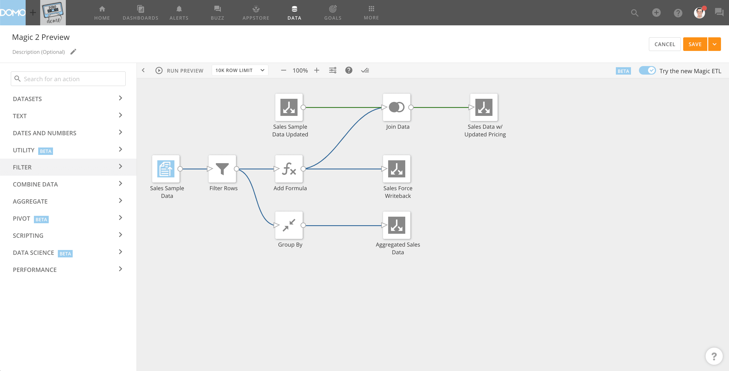Select the Sales Force Writeback output node
729x371 pixels.
point(396,169)
